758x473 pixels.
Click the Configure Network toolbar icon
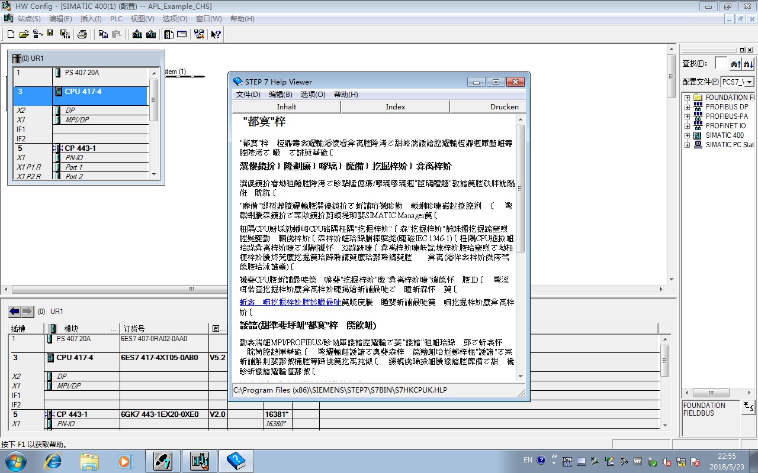click(199, 34)
